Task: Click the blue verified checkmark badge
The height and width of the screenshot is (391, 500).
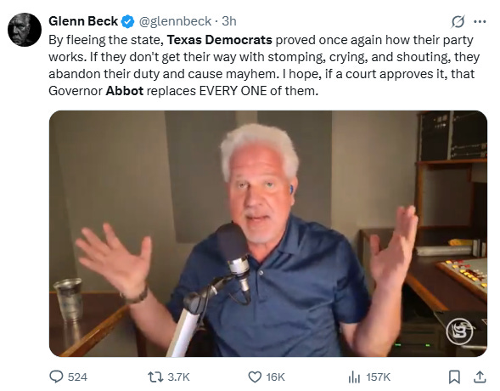Action: click(x=128, y=21)
